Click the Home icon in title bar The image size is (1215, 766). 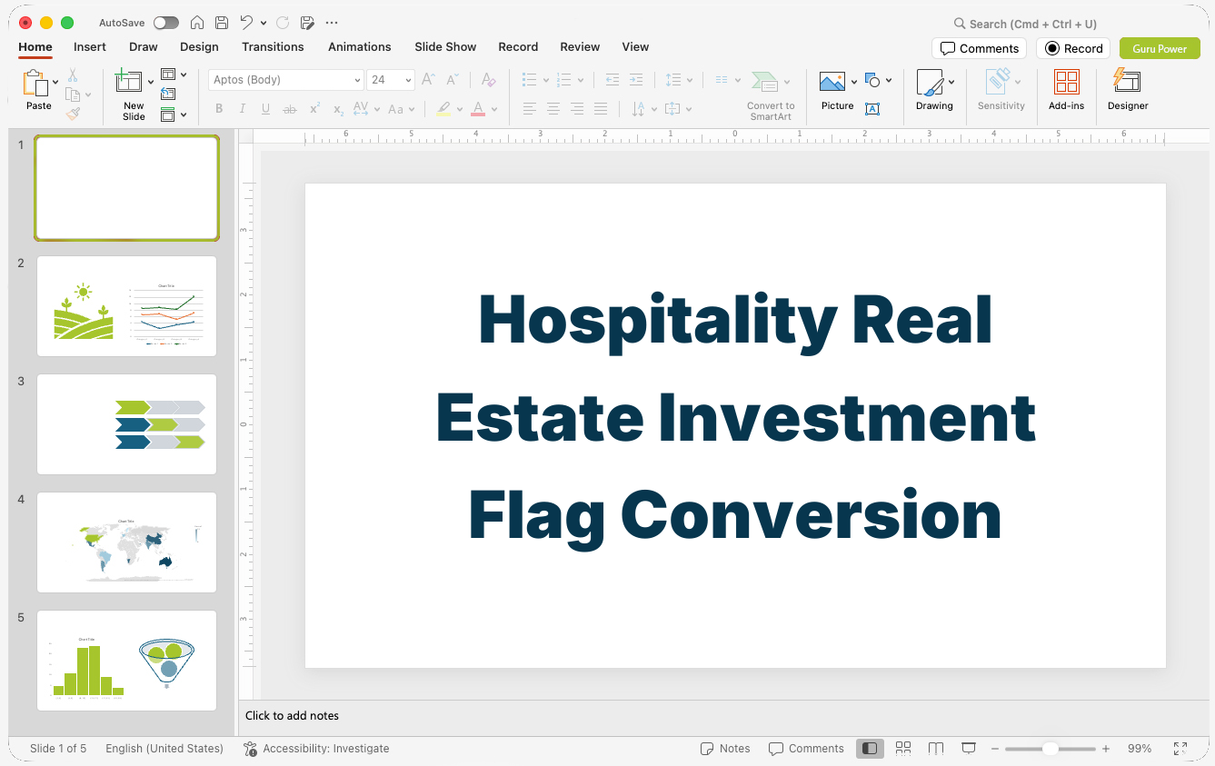tap(197, 23)
